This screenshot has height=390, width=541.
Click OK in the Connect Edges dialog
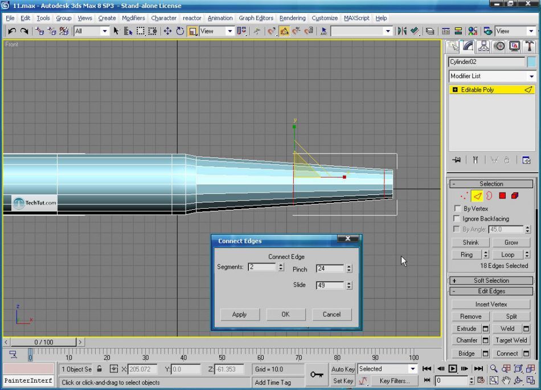pos(285,314)
